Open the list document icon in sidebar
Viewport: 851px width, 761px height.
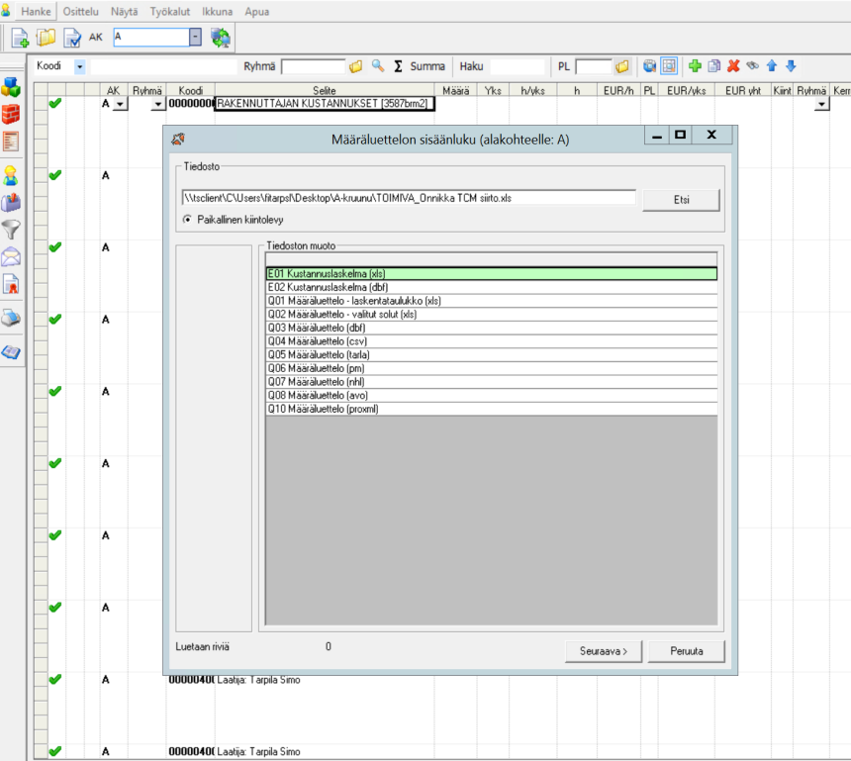pyautogui.click(x=11, y=142)
